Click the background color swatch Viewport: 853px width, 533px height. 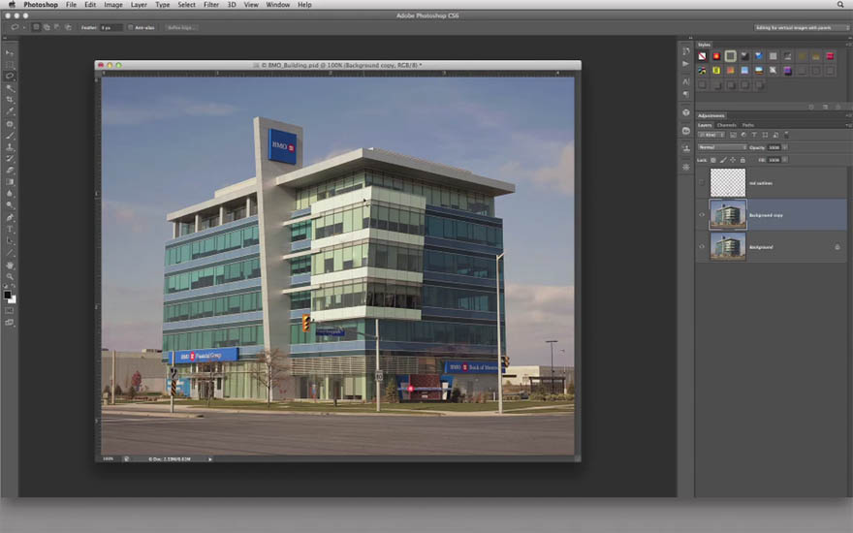coord(13,299)
